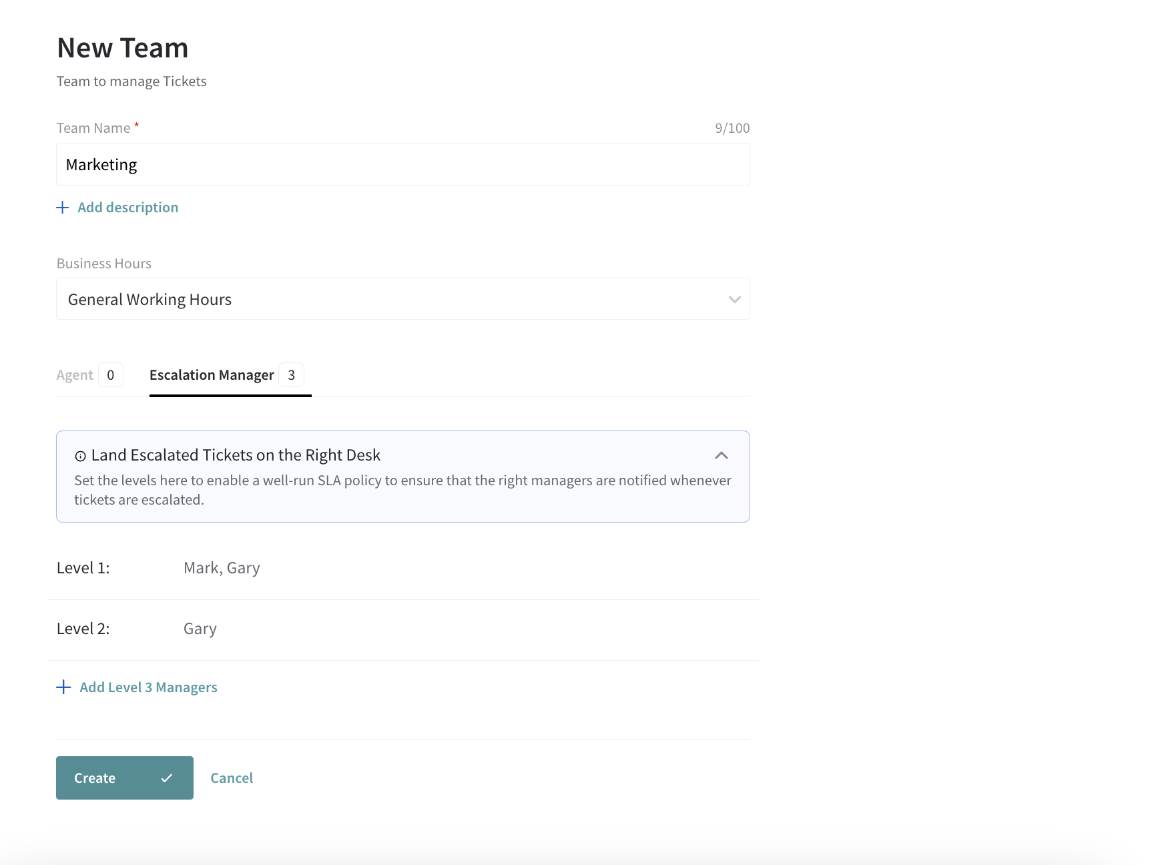Click the Land Escalated Tickets banner title
The width and height of the screenshot is (1160, 865).
(x=236, y=455)
